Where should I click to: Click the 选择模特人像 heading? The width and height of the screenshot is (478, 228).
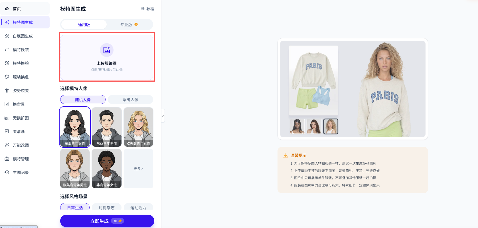pyautogui.click(x=74, y=88)
